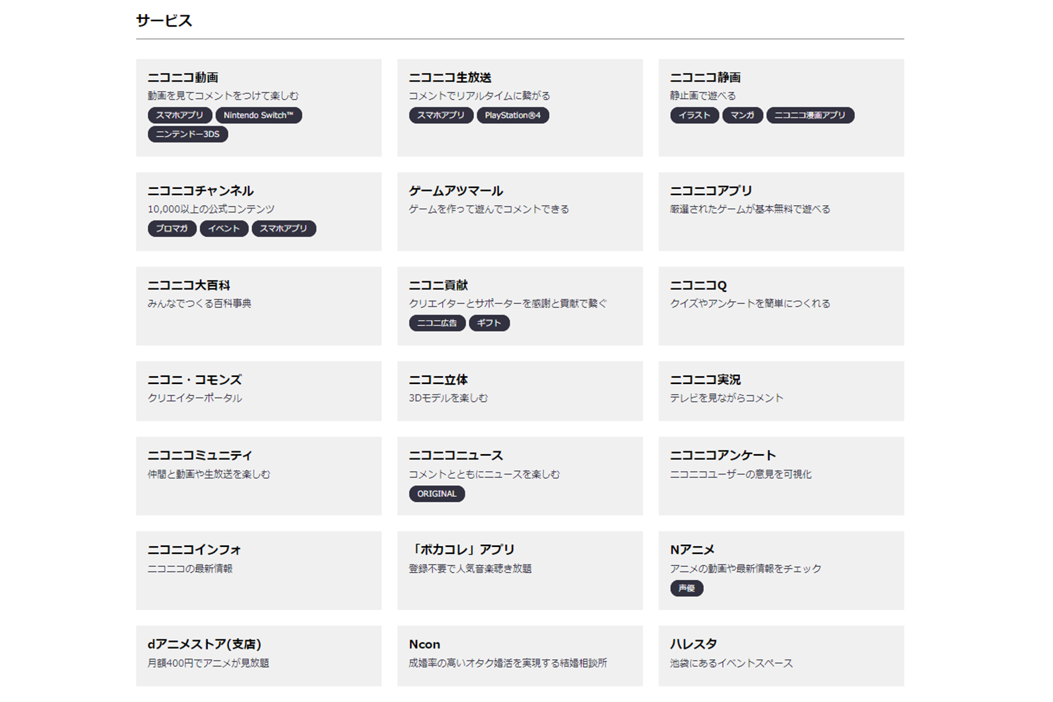Select the ギフト tag under ニコニ貢献
1053x702 pixels.
coord(489,323)
